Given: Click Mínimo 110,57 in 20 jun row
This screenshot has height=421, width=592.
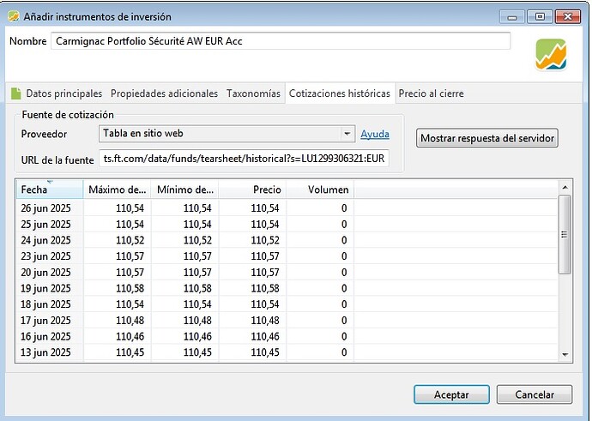Looking at the screenshot, I should (197, 273).
